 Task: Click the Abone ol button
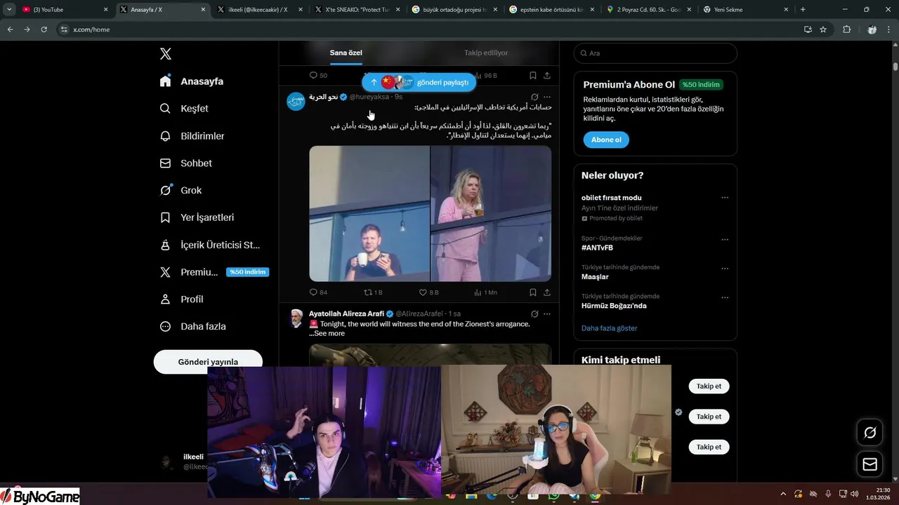[606, 140]
